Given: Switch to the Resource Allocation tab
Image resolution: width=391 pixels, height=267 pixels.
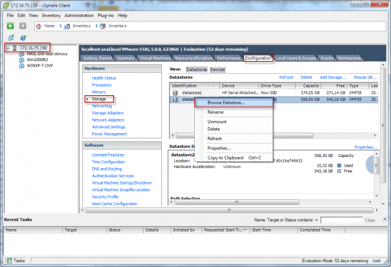Looking at the screenshot, I should point(194,58).
